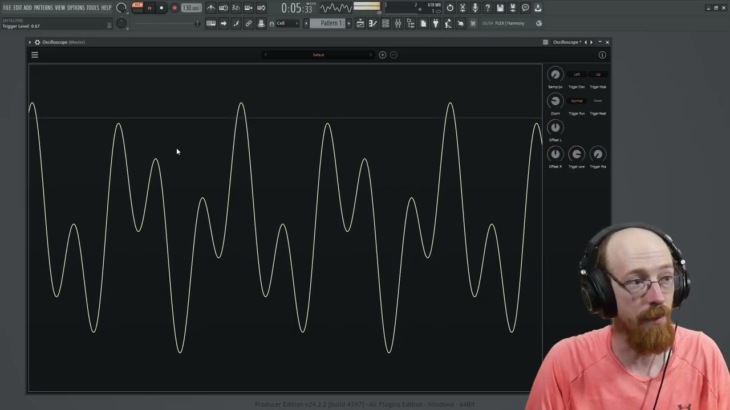
Task: Open audio editor scissors icon
Action: click(463, 8)
